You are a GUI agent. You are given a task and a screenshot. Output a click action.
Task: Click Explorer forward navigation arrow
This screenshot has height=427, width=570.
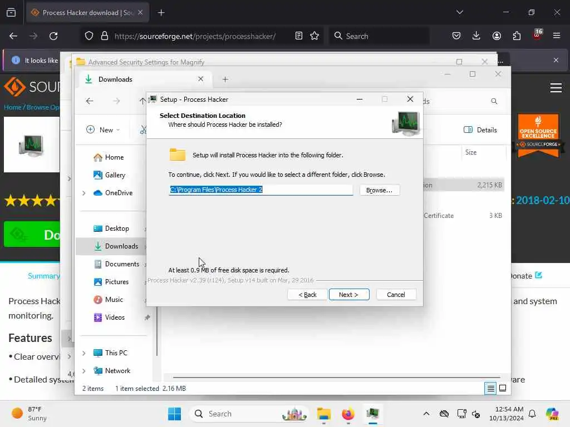[x=116, y=101]
